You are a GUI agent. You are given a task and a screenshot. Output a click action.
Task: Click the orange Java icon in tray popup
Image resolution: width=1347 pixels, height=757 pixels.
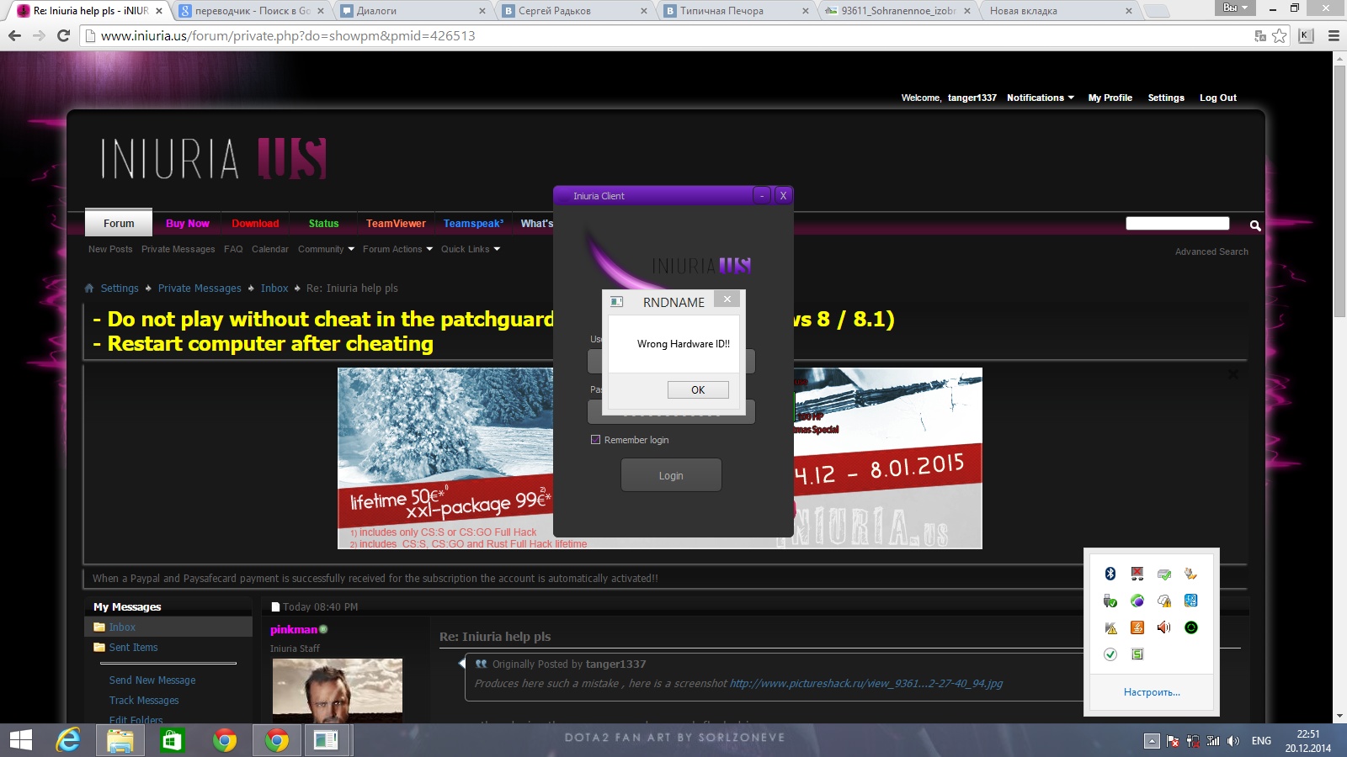coord(1137,627)
